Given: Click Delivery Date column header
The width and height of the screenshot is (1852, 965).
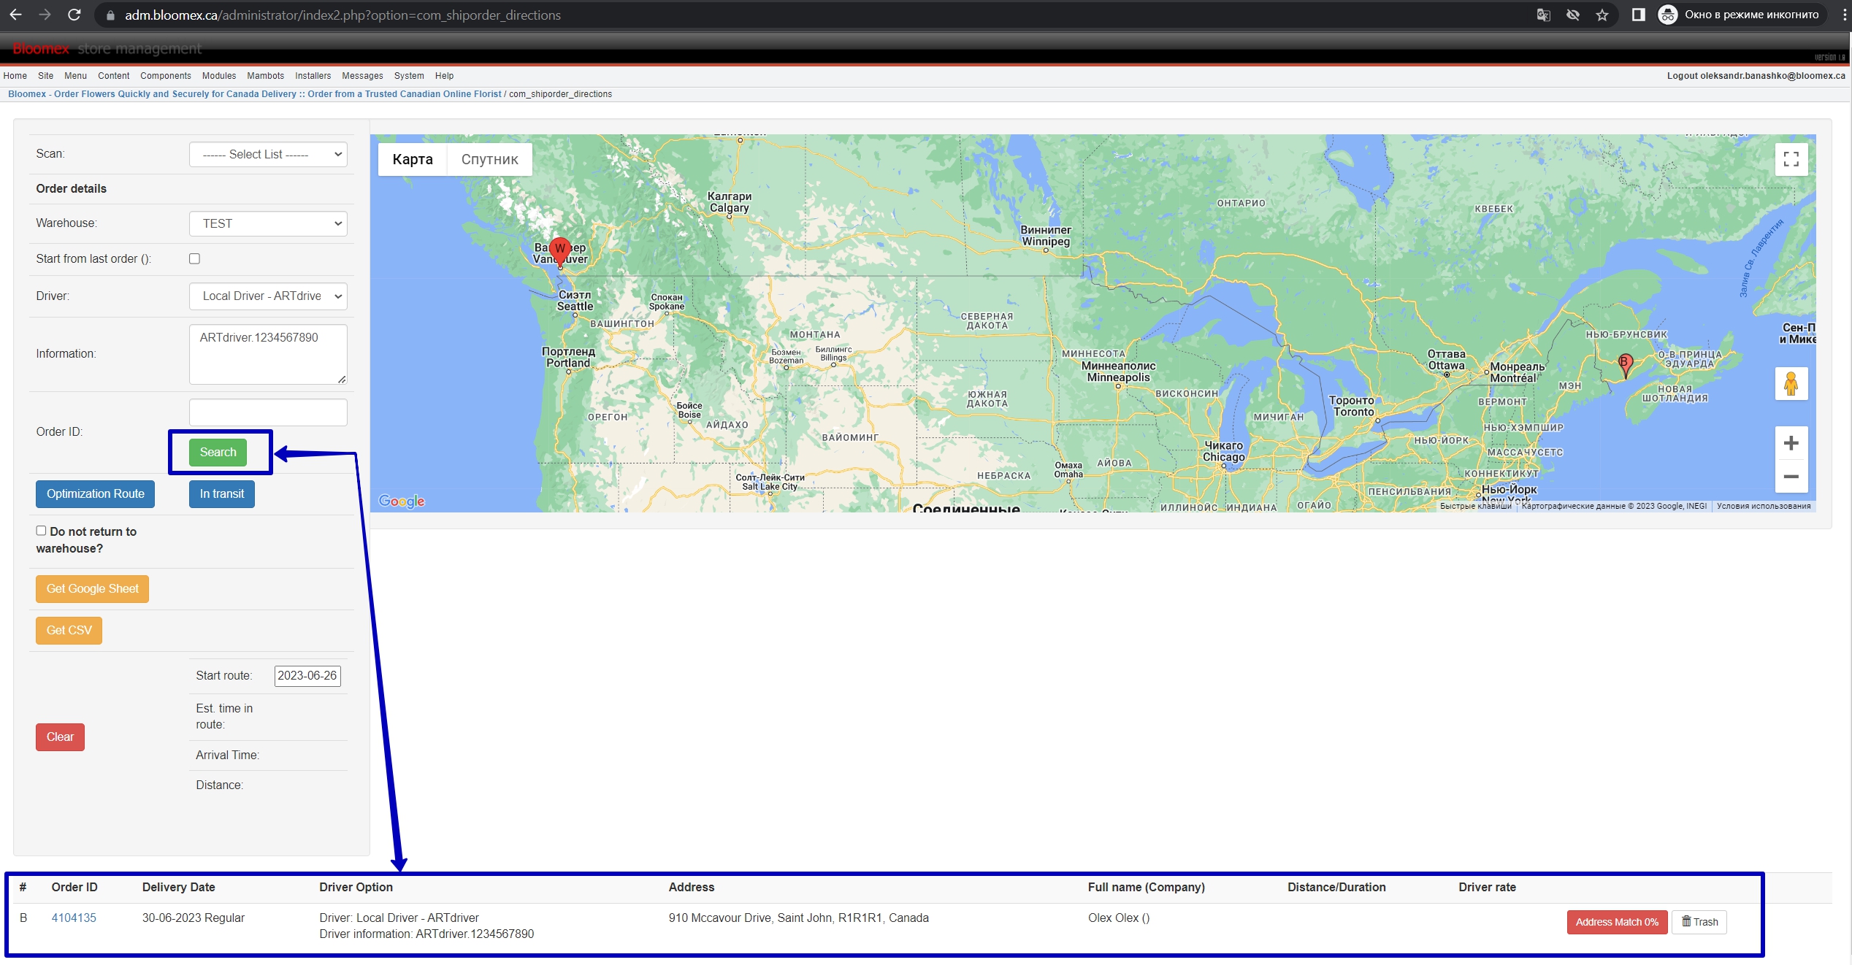Looking at the screenshot, I should (178, 887).
